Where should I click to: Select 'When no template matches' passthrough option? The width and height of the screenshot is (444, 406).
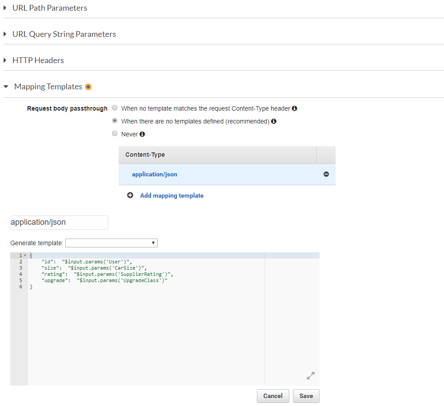[x=115, y=107]
